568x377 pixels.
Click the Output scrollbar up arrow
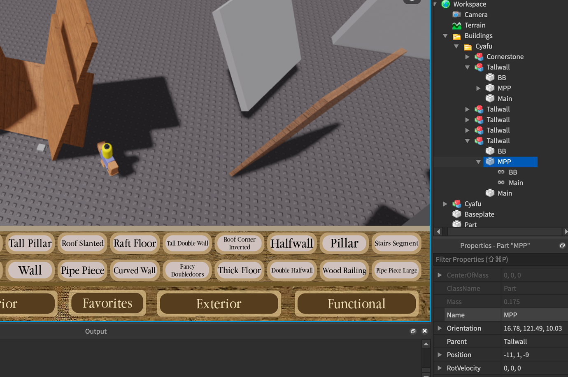click(426, 344)
